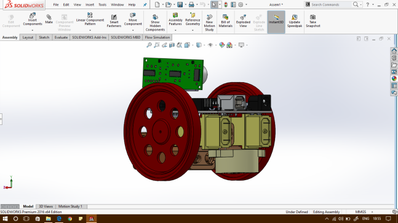
Task: Launch Smart Fasteners
Action: [x=114, y=21]
